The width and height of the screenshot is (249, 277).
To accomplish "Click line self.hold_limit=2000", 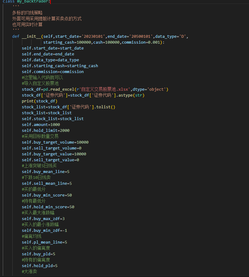I will click(45, 130).
